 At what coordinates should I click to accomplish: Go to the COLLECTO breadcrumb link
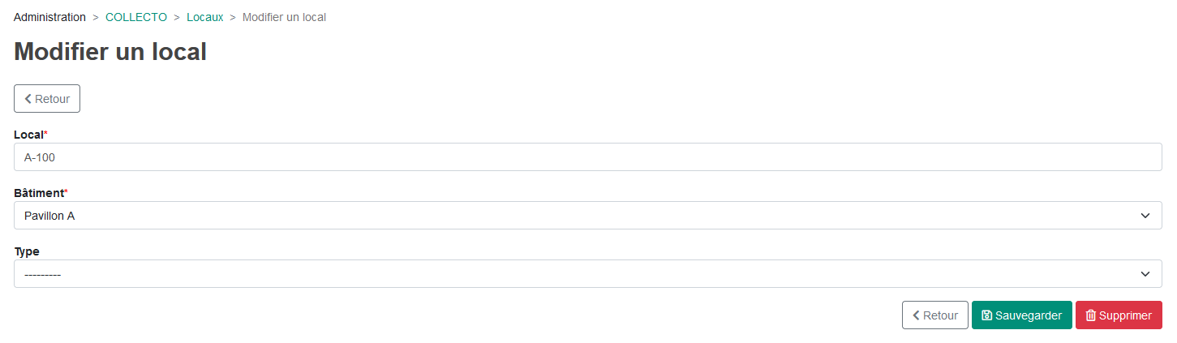click(136, 17)
